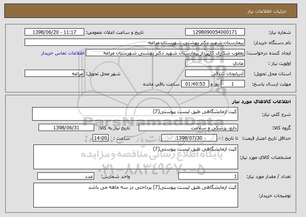Click the نام دستگاه خریدار label

[273, 43]
